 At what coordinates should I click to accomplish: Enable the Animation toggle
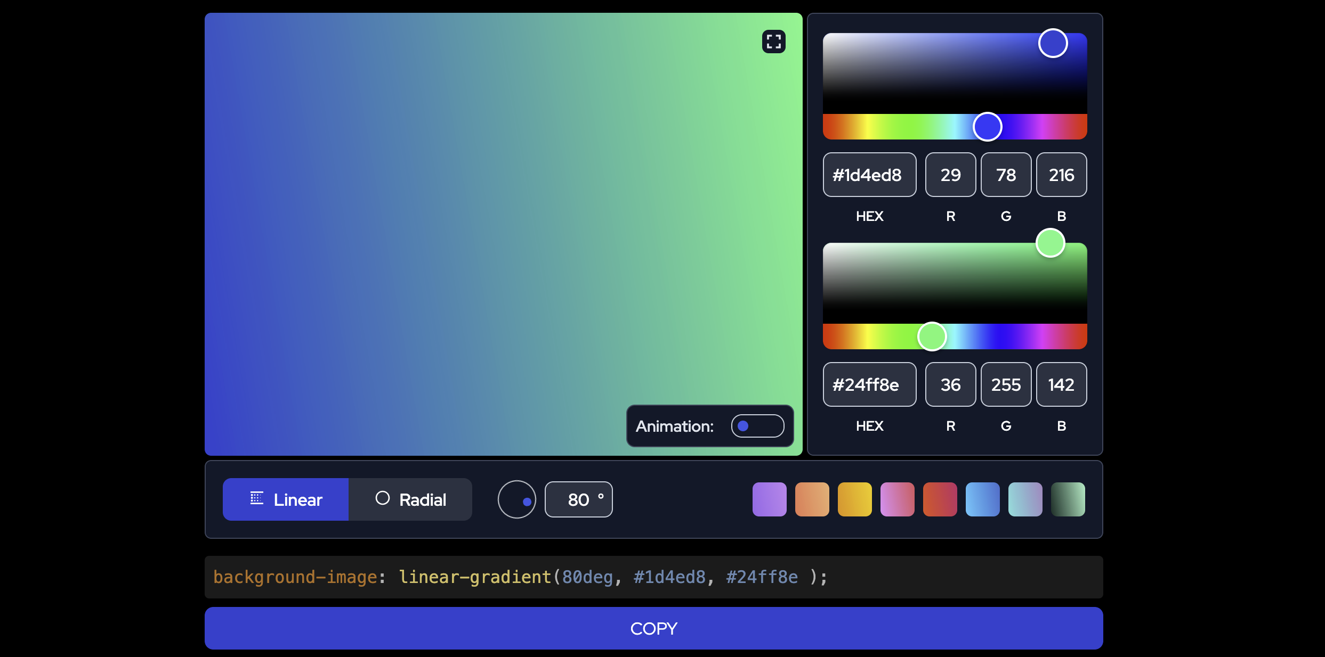click(757, 426)
